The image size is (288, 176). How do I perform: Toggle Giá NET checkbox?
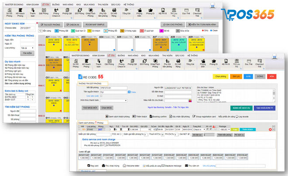tap(189, 134)
